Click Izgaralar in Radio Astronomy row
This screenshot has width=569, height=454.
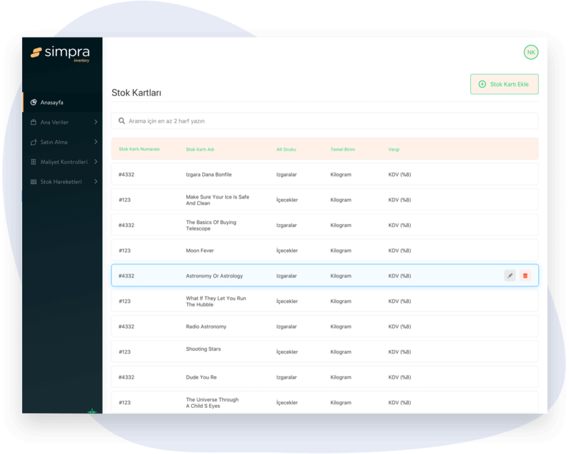[286, 327]
